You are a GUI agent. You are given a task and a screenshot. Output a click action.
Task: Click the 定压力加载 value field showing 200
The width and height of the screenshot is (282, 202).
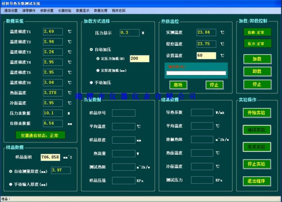(139, 59)
